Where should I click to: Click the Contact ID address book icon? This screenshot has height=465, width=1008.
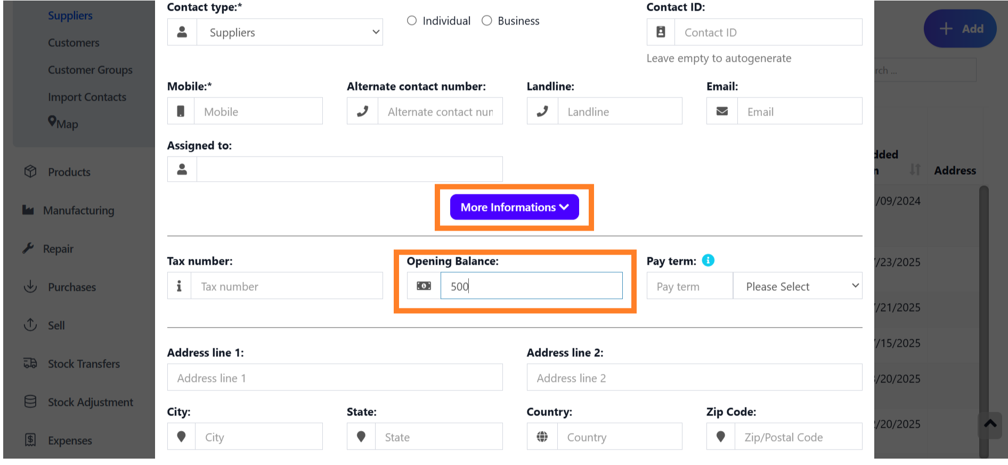(661, 32)
